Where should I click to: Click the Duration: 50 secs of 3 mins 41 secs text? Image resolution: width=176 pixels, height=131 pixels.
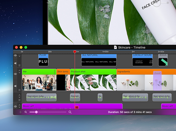tap(130, 112)
